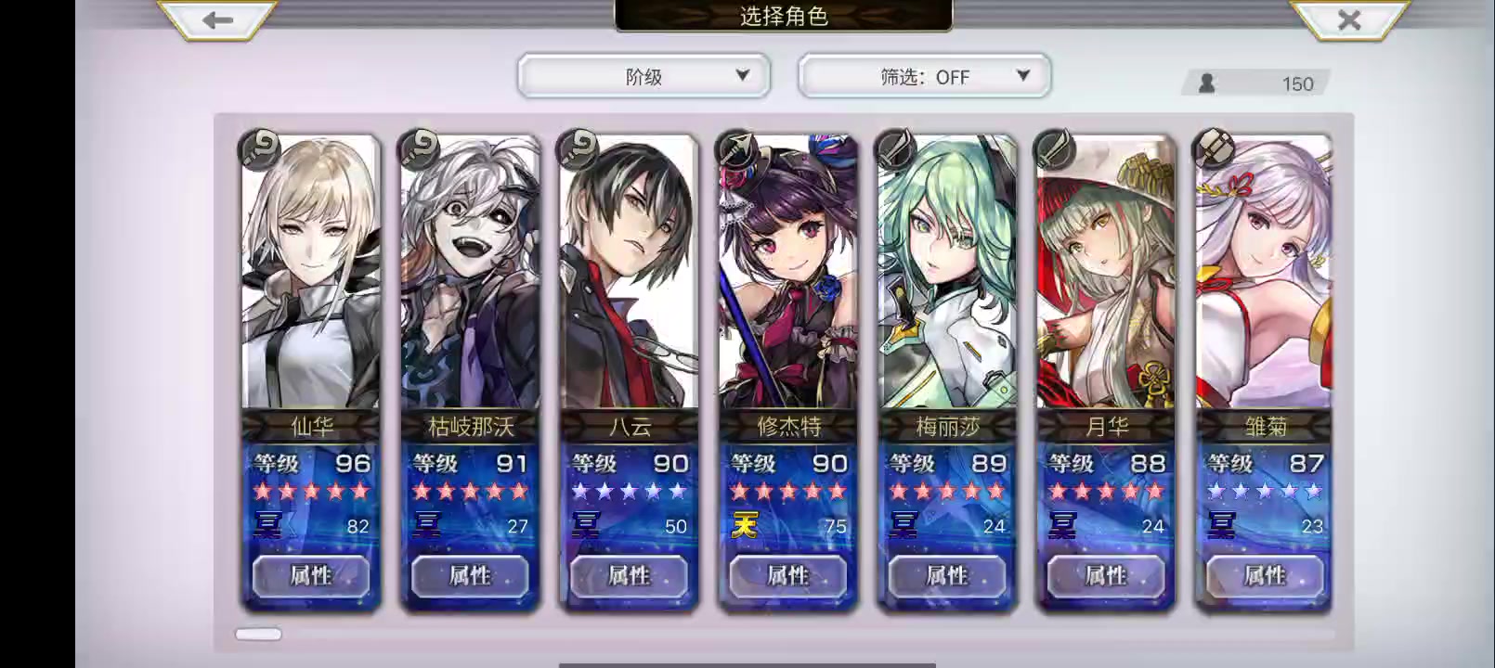The height and width of the screenshot is (668, 1495).
Task: Click the 枯岐那沃 name label
Action: 470,427
